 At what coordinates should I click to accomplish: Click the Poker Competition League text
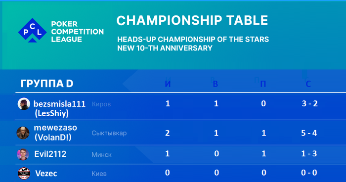[78, 32]
